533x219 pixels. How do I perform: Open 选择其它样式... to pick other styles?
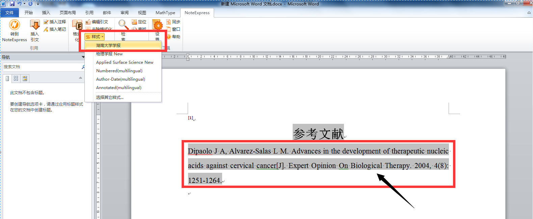123,98
